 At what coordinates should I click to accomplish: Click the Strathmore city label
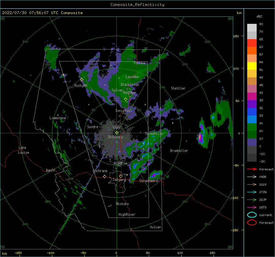[x=148, y=181]
